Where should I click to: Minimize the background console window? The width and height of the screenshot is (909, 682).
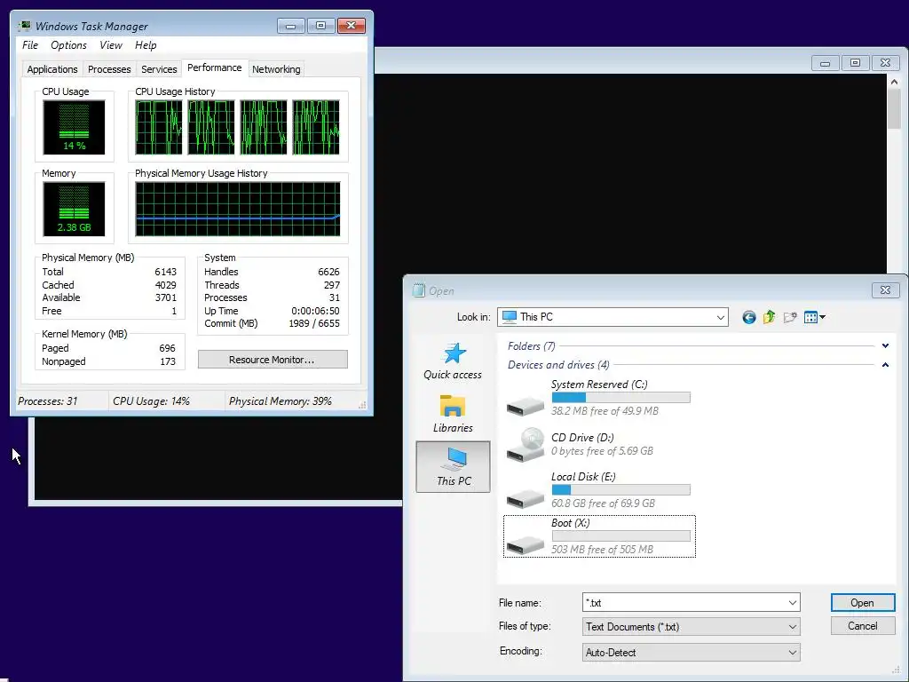(825, 63)
